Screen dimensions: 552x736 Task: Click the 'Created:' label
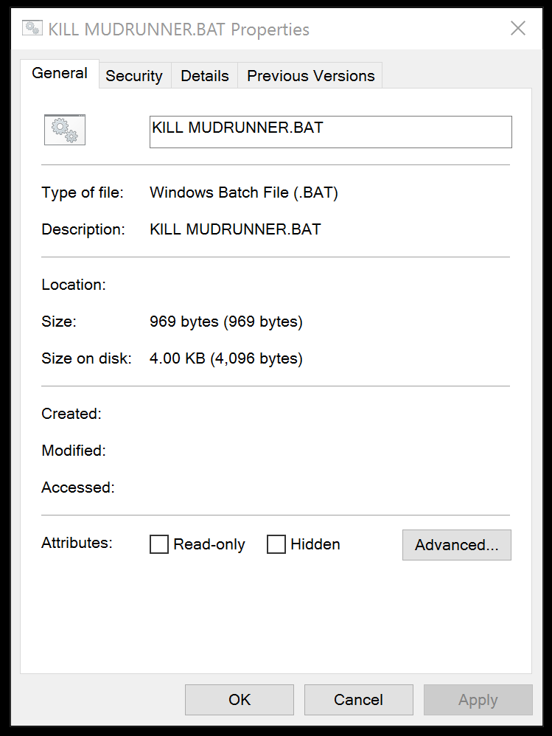tap(71, 414)
